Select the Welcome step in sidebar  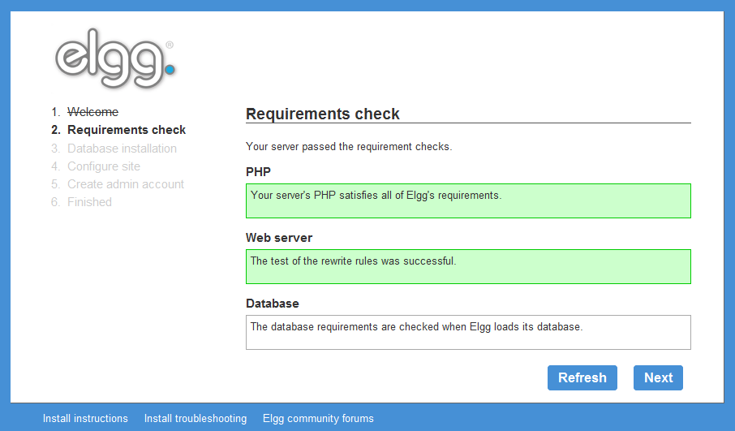pos(92,112)
